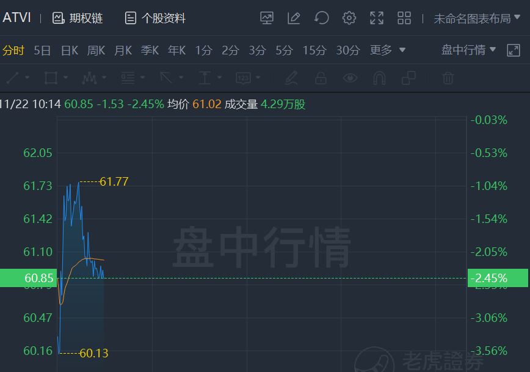Switch to the 月K monthly tab
The width and height of the screenshot is (530, 372).
(x=123, y=50)
